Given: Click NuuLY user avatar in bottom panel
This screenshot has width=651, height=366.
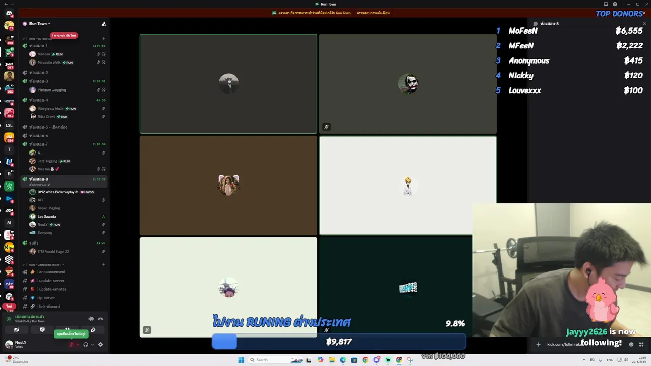Looking at the screenshot, I should click(9, 344).
